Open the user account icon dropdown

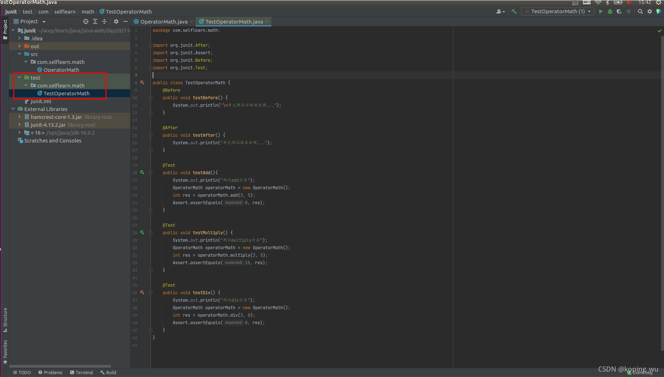(501, 11)
